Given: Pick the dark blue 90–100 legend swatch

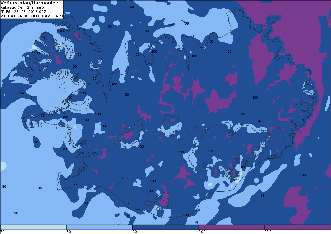Looking at the screenshot, I should coord(165,227).
